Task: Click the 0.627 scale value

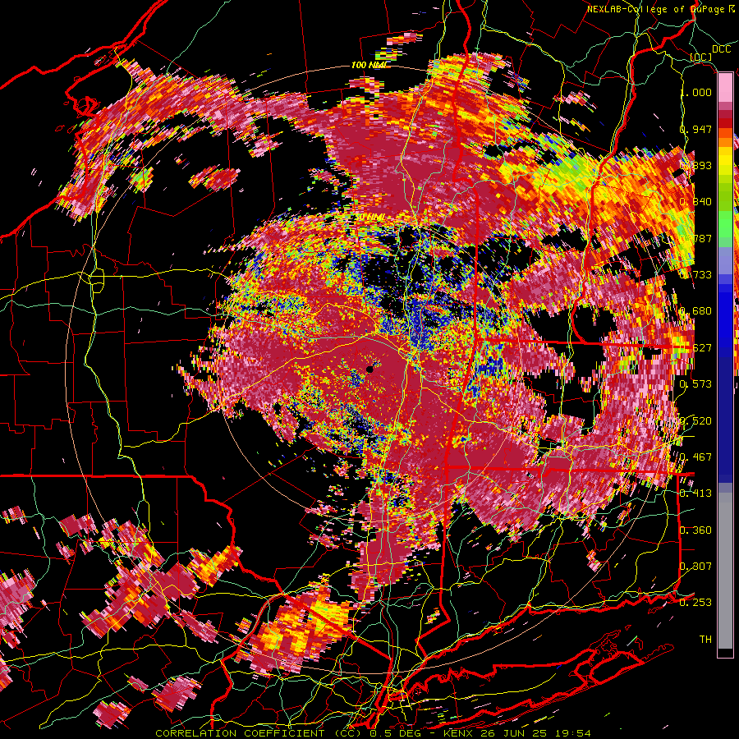Action: [696, 348]
